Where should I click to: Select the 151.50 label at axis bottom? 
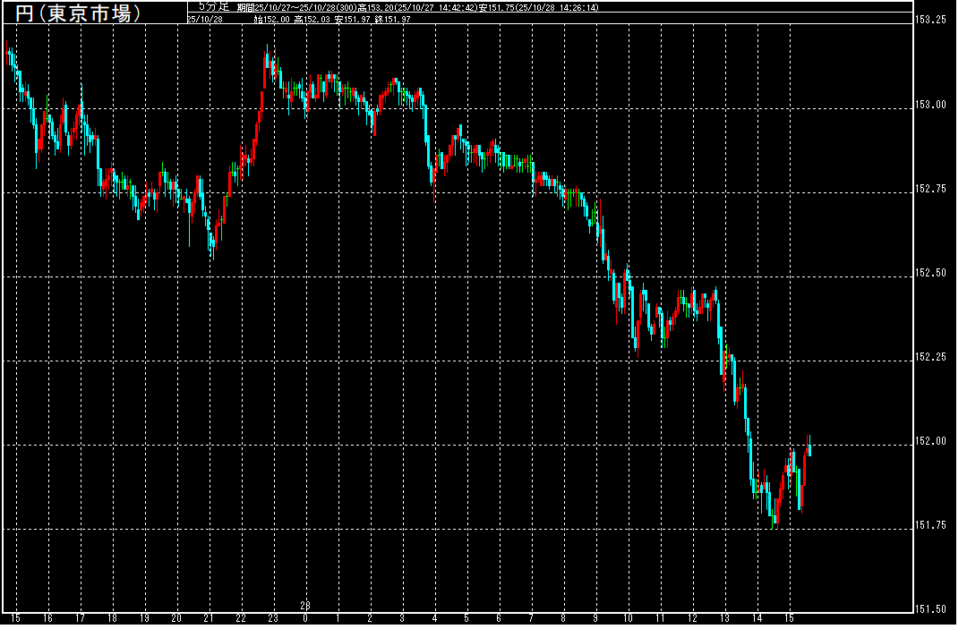pos(935,609)
